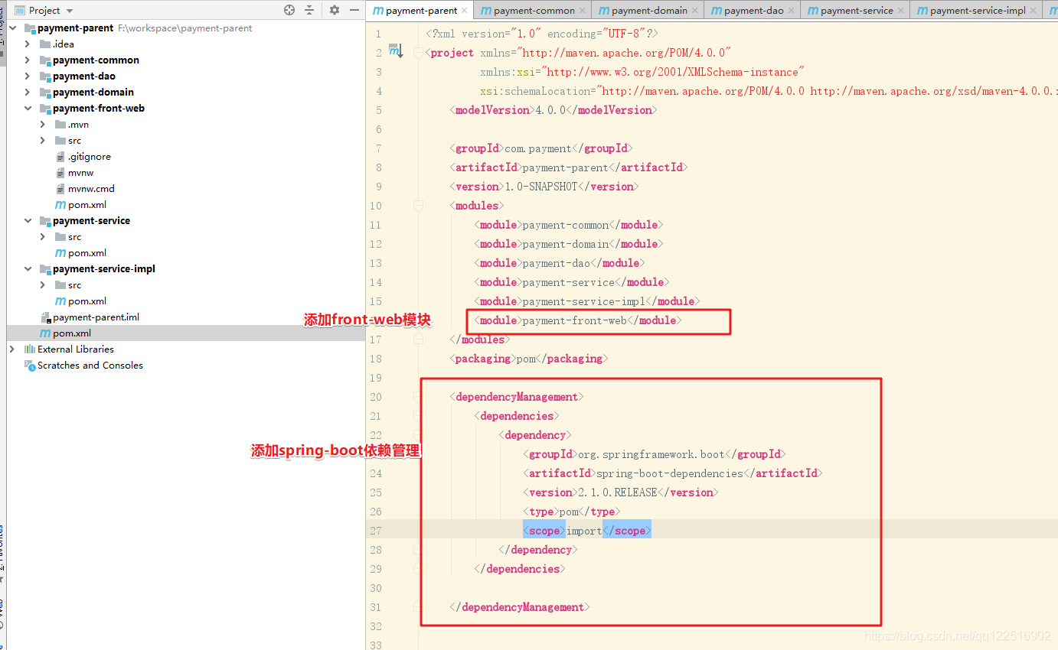Click version value 1.0-SNAPSHOT
The height and width of the screenshot is (650, 1058).
[540, 187]
